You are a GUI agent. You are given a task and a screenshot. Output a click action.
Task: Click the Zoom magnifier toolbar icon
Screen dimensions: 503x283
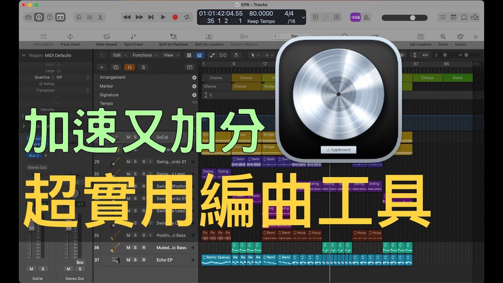[x=443, y=37]
